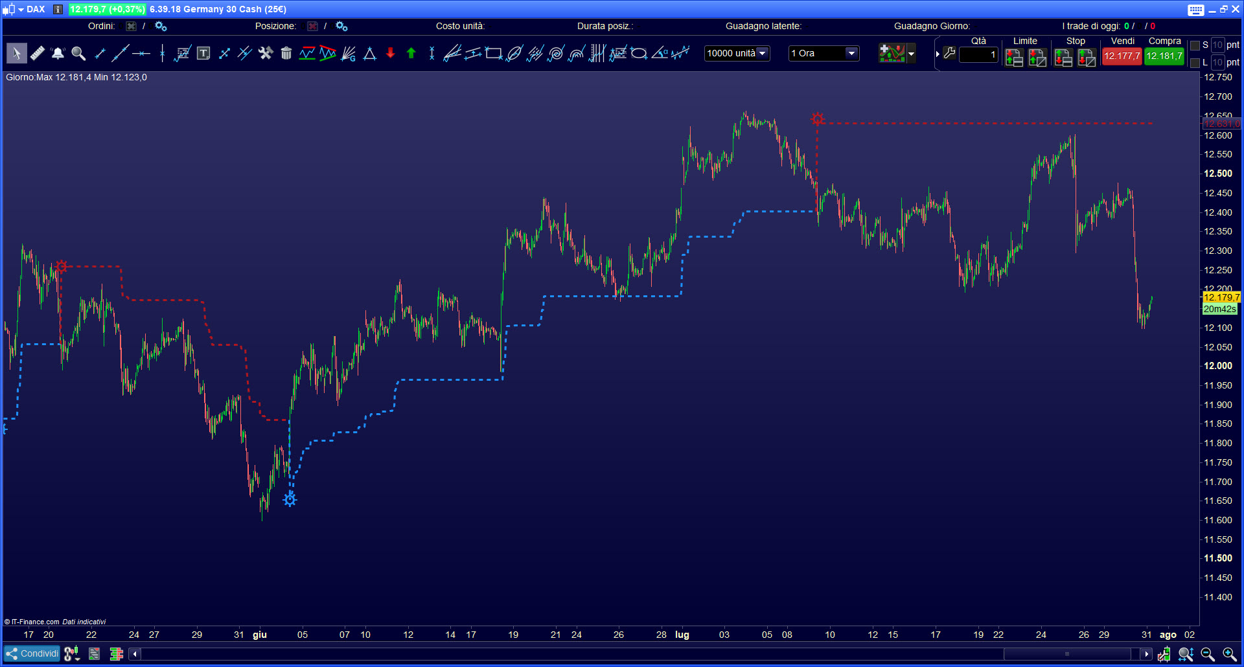Screen dimensions: 1244x667
Task: Click the L points value field
Action: tap(1217, 62)
